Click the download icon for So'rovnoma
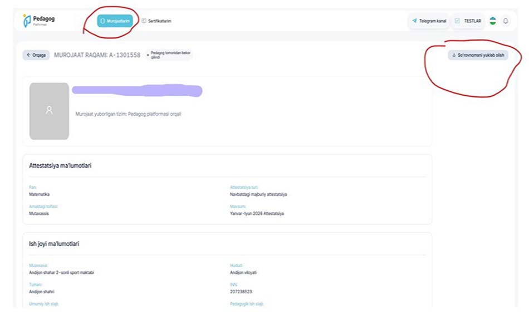 (454, 55)
